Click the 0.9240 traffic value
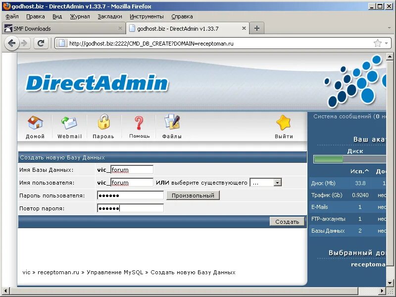Image resolution: width=396 pixels, height=297 pixels. [360, 195]
